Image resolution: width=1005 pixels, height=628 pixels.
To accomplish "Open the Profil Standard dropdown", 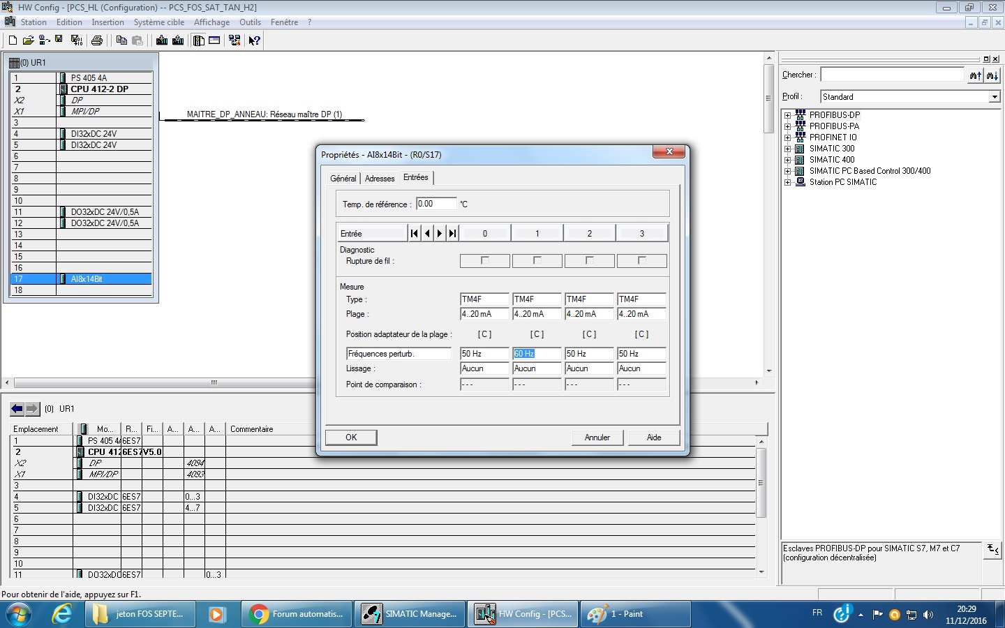I will coord(995,97).
